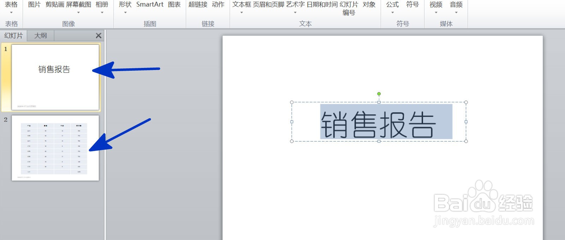
Task: Click 日期和时间 (Date and Time)
Action: (x=322, y=5)
